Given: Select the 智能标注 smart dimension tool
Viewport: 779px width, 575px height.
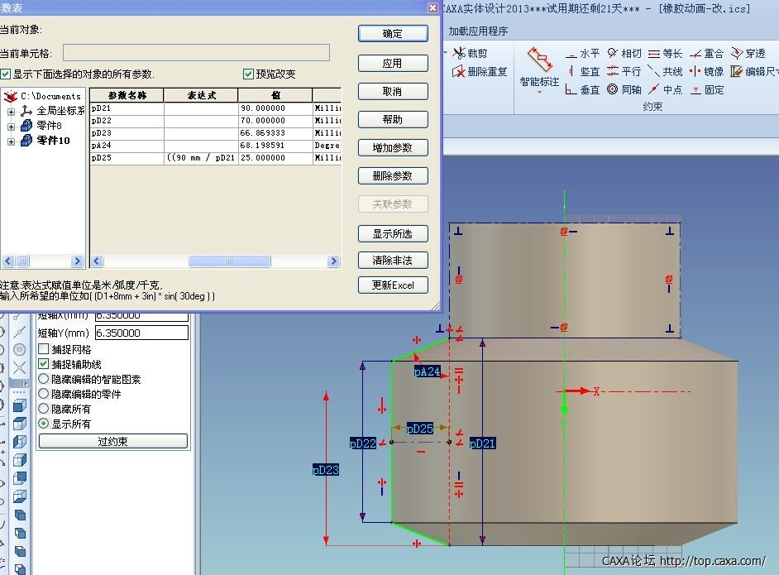Looking at the screenshot, I should tap(539, 66).
